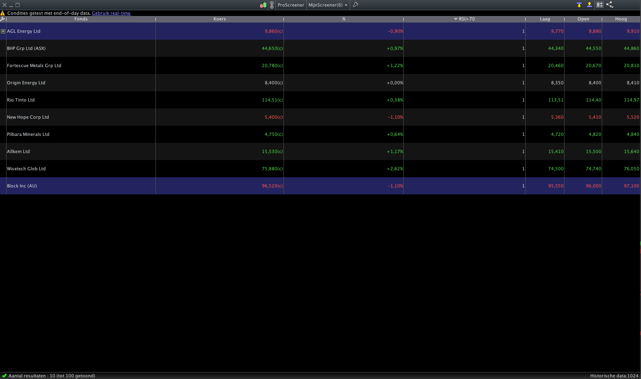Click the +2,62% change for Wisetech Glob
This screenshot has height=379, width=641.
[x=395, y=169]
